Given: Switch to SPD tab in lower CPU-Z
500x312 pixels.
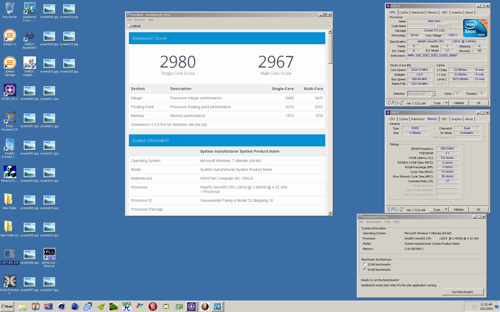Looking at the screenshot, I should point(444,119).
